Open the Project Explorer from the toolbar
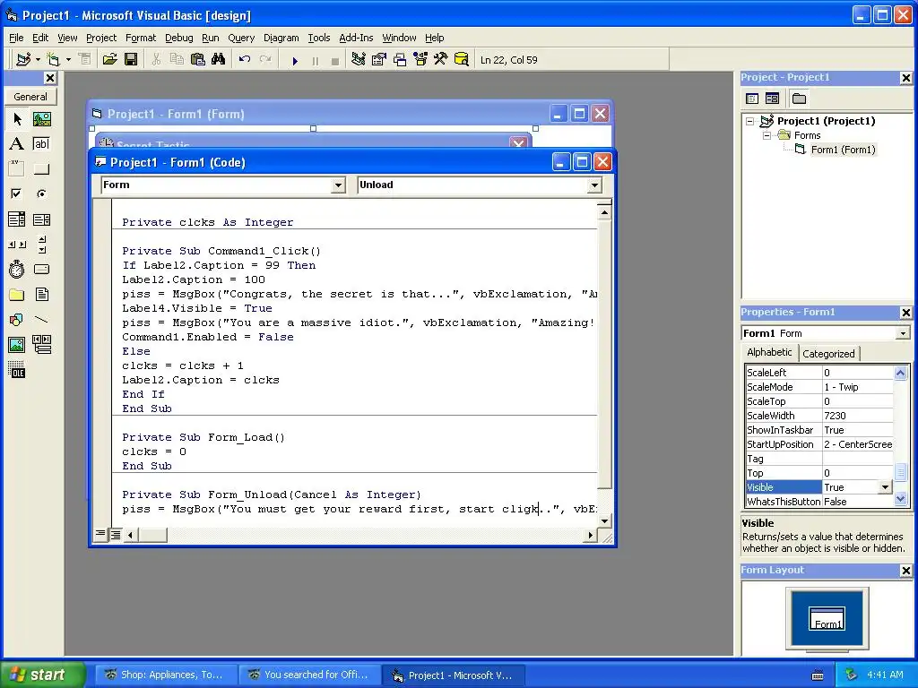918x688 pixels. [359, 60]
